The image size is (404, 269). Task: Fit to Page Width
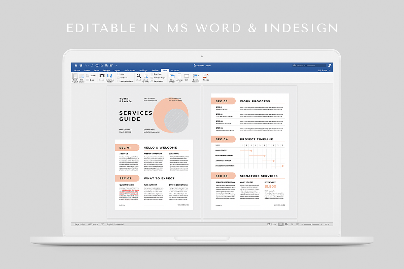click(157, 81)
